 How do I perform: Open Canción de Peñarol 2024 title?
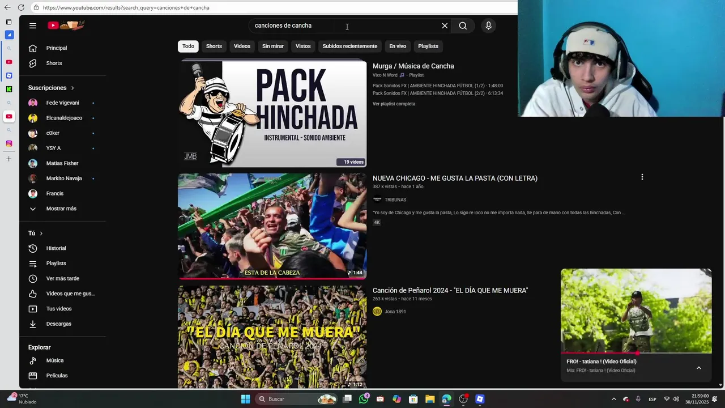[450, 290]
